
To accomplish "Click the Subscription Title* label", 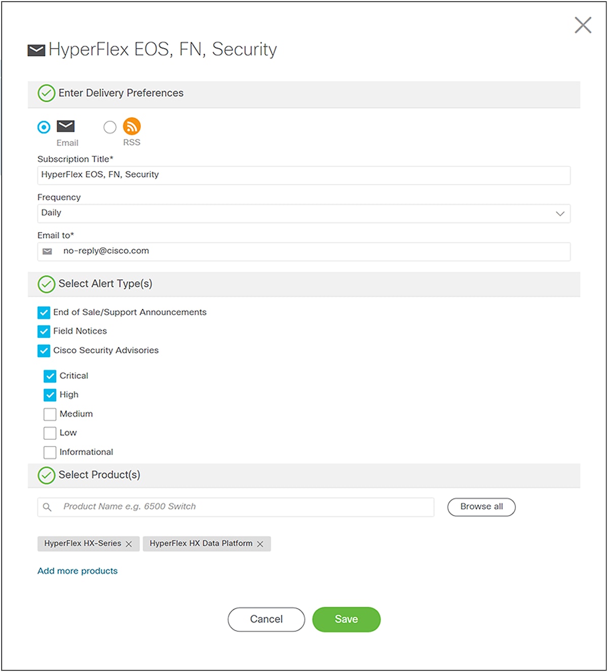I will pyautogui.click(x=75, y=159).
